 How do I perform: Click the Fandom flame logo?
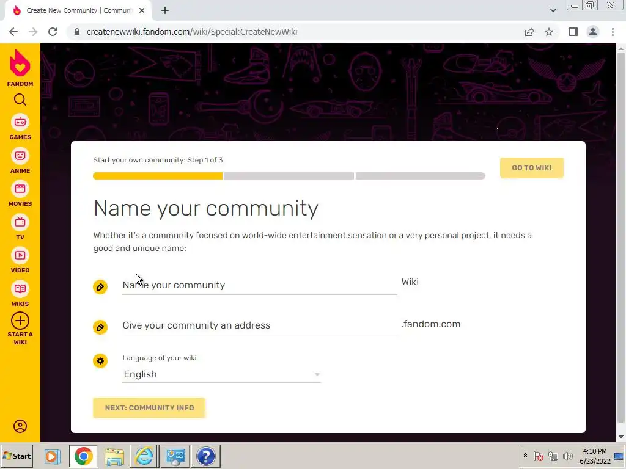coord(20,63)
